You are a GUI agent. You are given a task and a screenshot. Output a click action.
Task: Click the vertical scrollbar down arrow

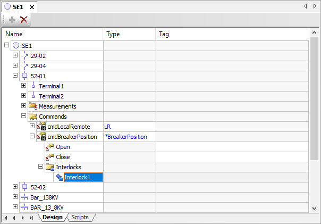coord(314,208)
